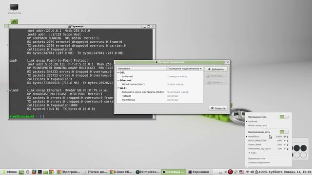The width and height of the screenshot is (312, 175).
Task: Click 1 минуту назад cell in dialog
Action: (x=177, y=76)
